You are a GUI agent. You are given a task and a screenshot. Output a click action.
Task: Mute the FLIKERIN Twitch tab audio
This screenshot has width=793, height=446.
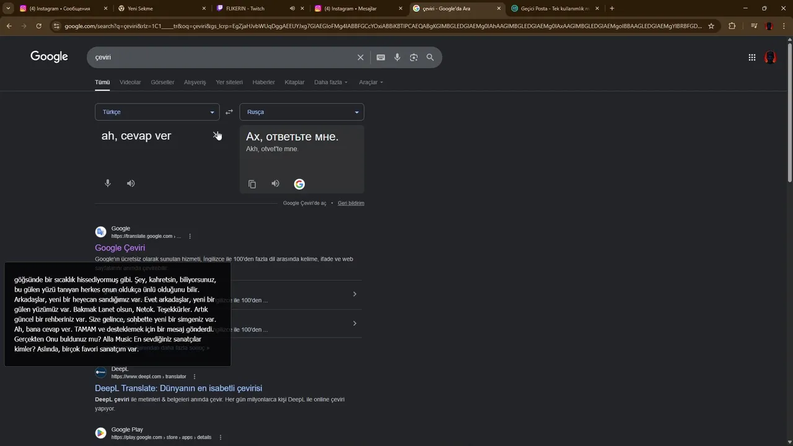click(292, 9)
